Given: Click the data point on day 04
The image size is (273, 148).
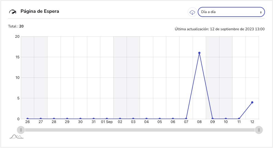Looking at the screenshot, I should (x=146, y=119).
